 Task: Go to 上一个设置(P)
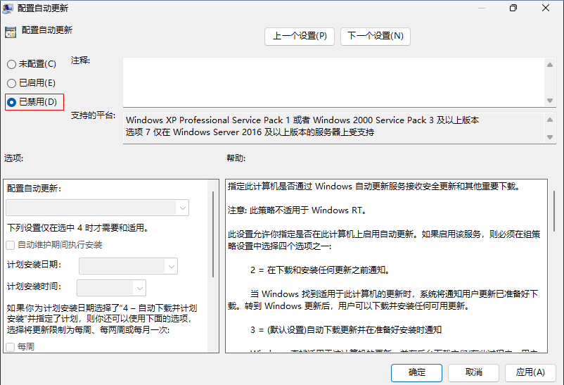tap(300, 36)
